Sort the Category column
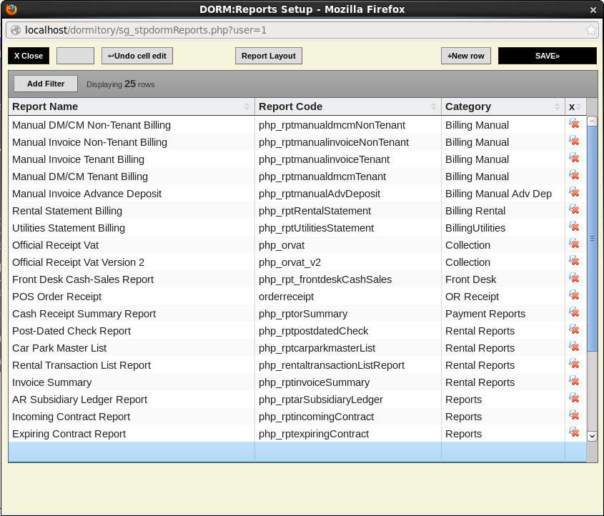Viewport: 604px width, 516px height. pos(558,106)
